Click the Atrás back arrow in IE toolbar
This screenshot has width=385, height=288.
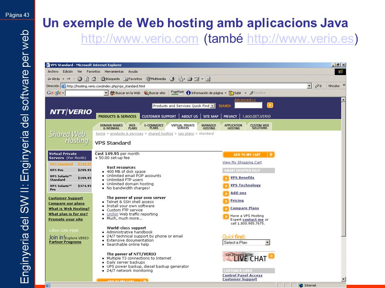pos(53,79)
